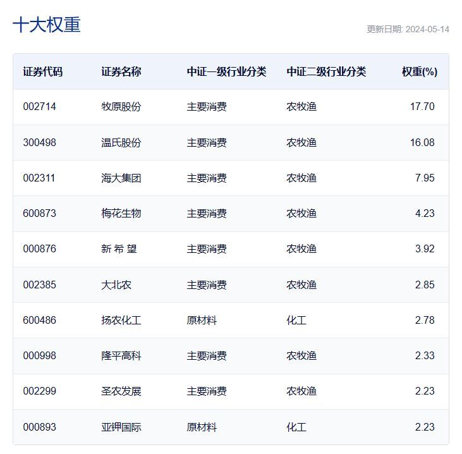This screenshot has width=462, height=454.
Task: Click 主要消费 in the 梅花生物 row
Action: (207, 213)
